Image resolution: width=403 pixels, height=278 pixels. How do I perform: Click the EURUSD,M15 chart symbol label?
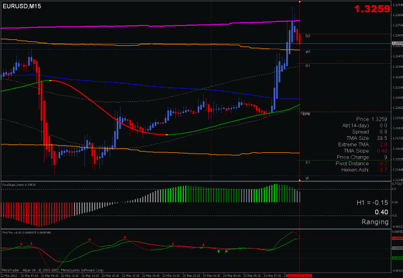click(x=22, y=6)
